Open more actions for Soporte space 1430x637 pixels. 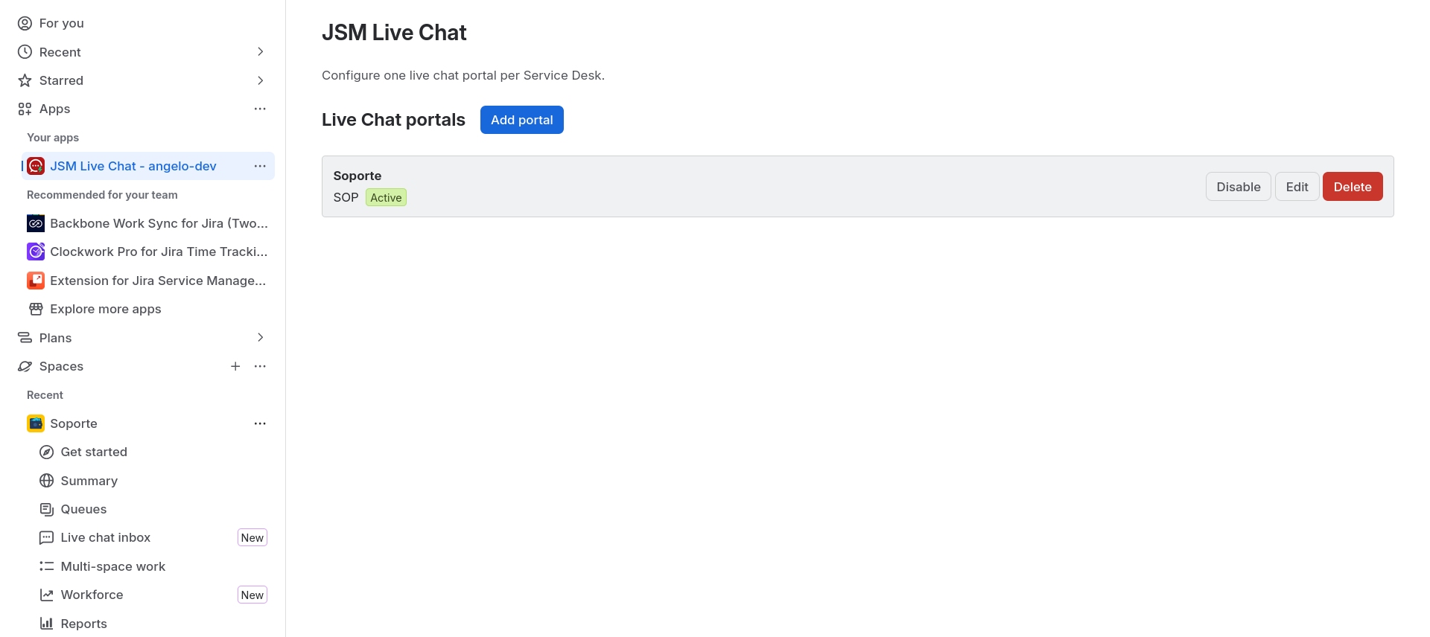click(x=260, y=423)
